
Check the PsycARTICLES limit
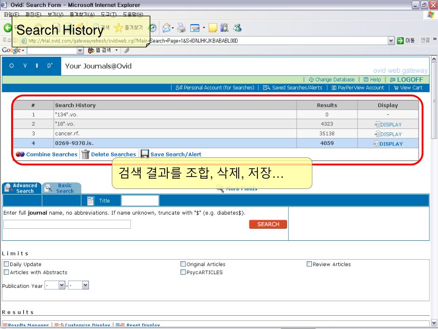(x=183, y=272)
